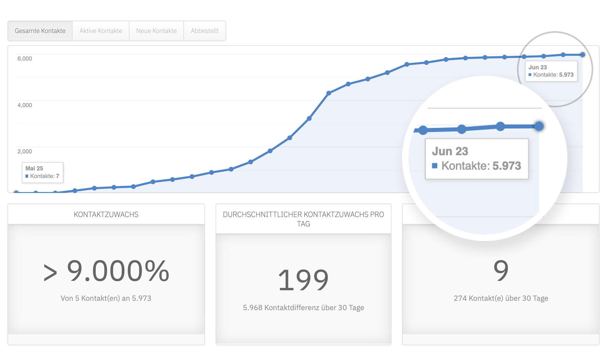Viewport: 608px width, 361px height.
Task: Click DURCHSCHNITTLICHER KONTAKTZUWACHS PRO TAG header
Action: coord(303,219)
